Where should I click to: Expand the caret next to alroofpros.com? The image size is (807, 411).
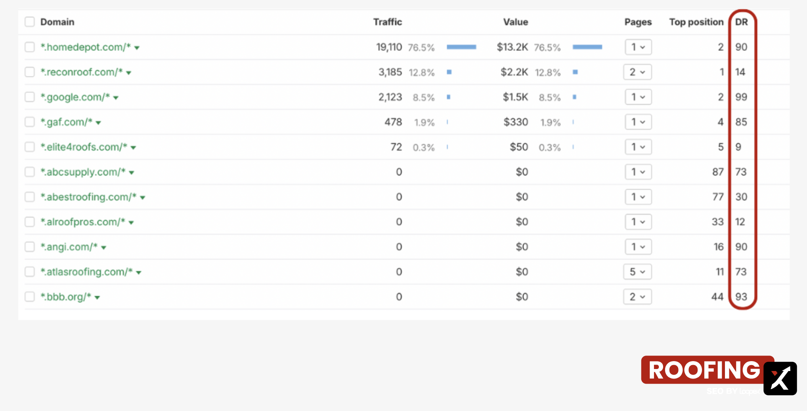pyautogui.click(x=132, y=223)
